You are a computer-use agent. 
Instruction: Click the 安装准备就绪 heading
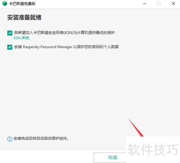point(24,18)
